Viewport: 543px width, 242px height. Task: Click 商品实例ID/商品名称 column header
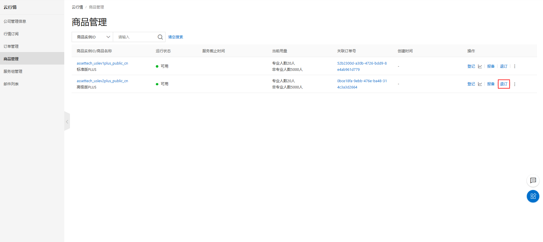(x=94, y=51)
